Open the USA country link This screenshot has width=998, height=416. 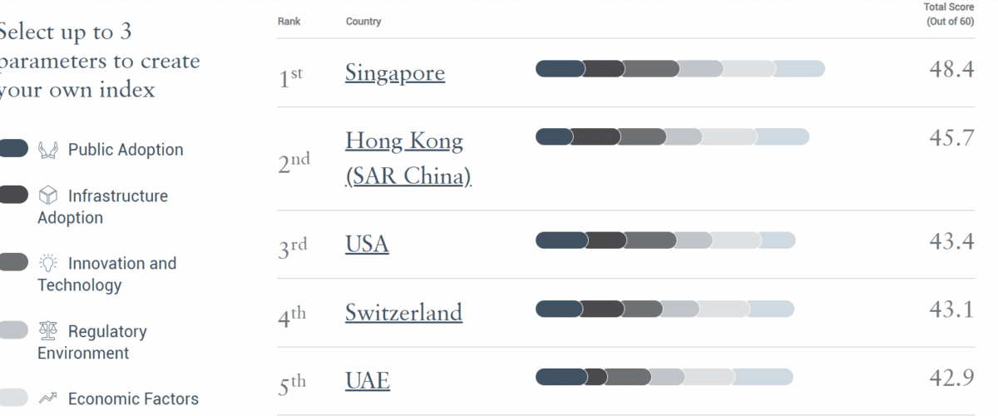pos(367,245)
